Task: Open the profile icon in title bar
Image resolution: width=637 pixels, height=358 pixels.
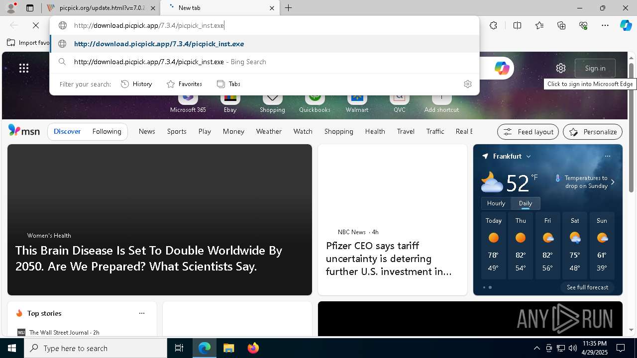Action: (x=10, y=7)
